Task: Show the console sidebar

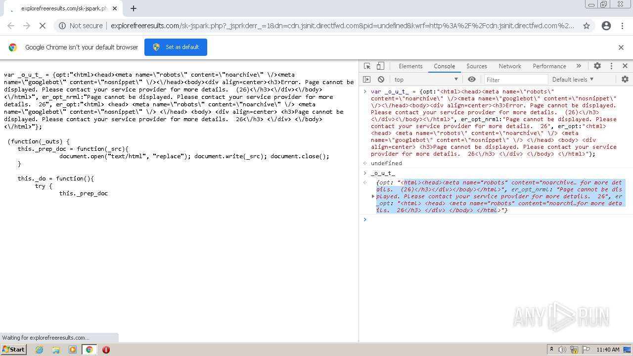Action: 366,79
